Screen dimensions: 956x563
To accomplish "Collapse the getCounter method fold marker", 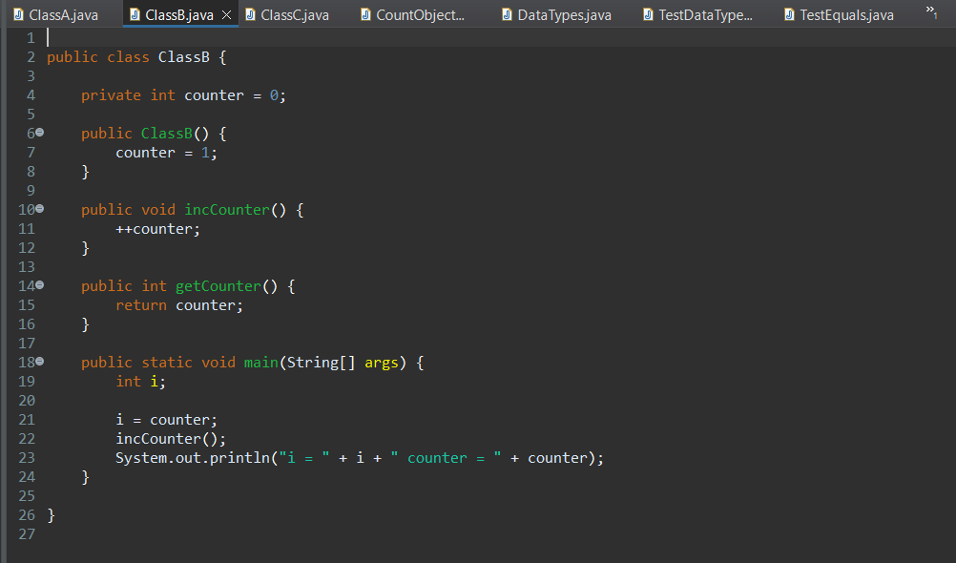I will pos(39,285).
